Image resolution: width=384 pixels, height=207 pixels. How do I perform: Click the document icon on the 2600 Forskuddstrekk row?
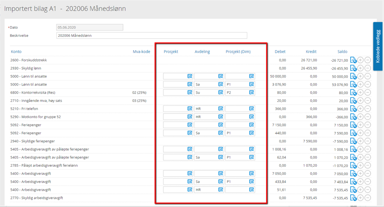click(x=353, y=60)
